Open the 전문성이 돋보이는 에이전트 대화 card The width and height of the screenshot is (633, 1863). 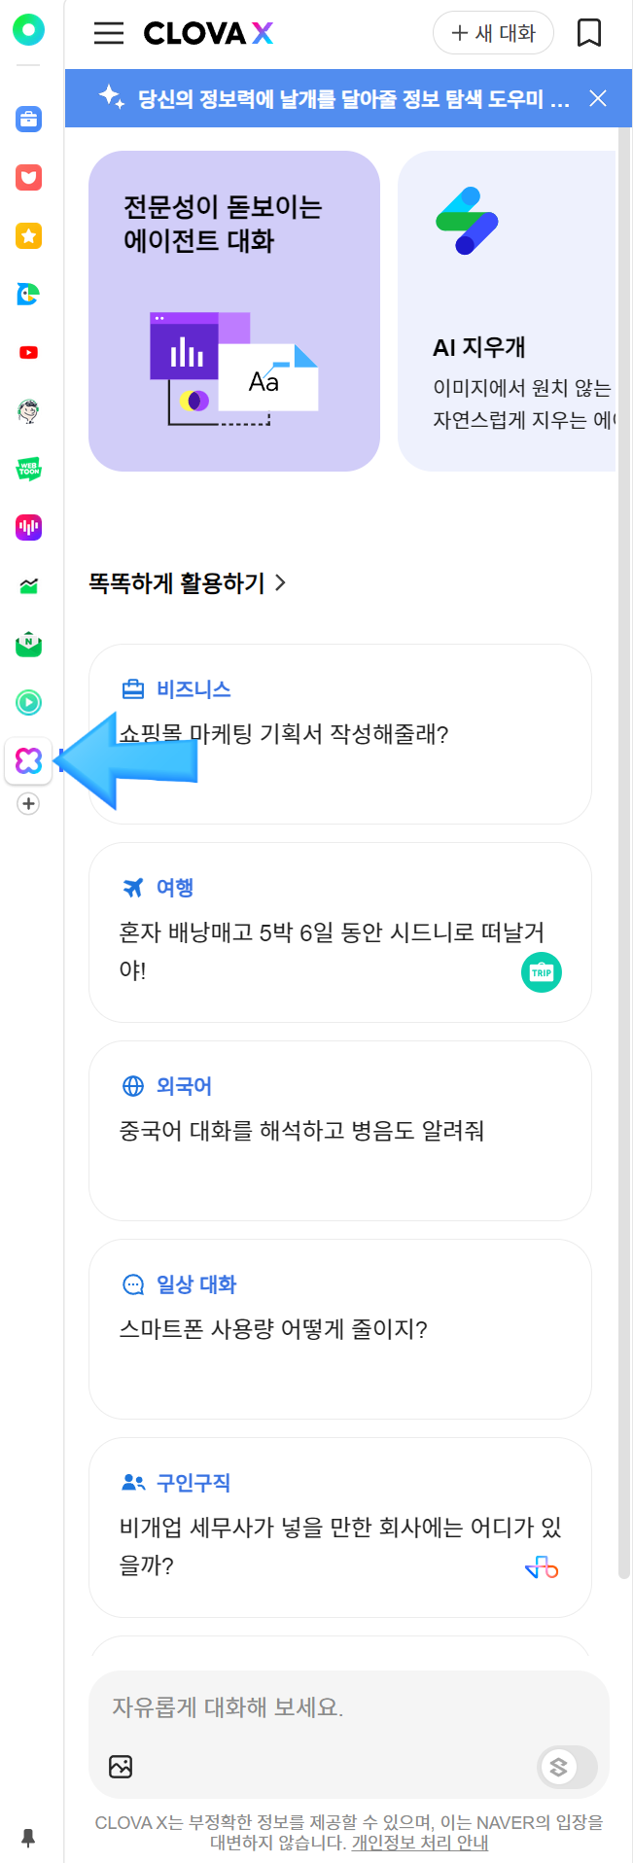coord(234,311)
